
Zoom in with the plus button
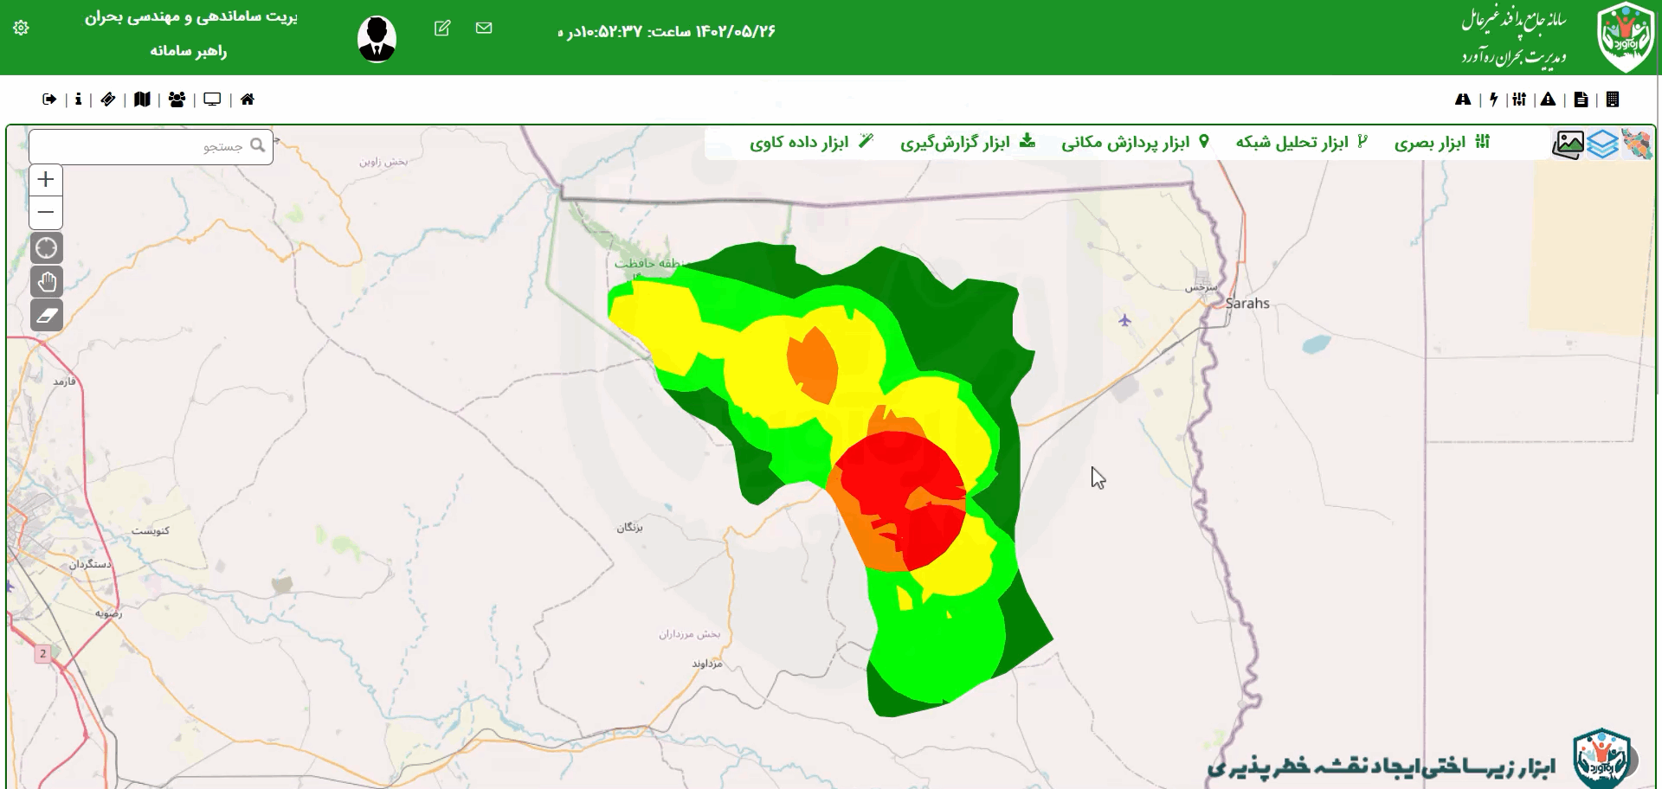click(x=46, y=179)
